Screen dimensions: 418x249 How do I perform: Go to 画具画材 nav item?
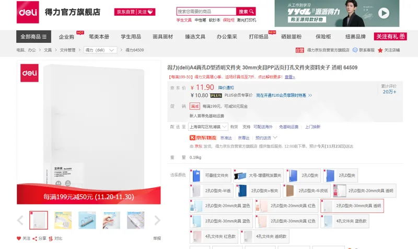pyautogui.click(x=163, y=37)
